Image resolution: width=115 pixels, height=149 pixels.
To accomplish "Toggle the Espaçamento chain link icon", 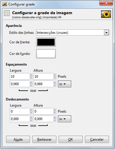I will point(33,91).
